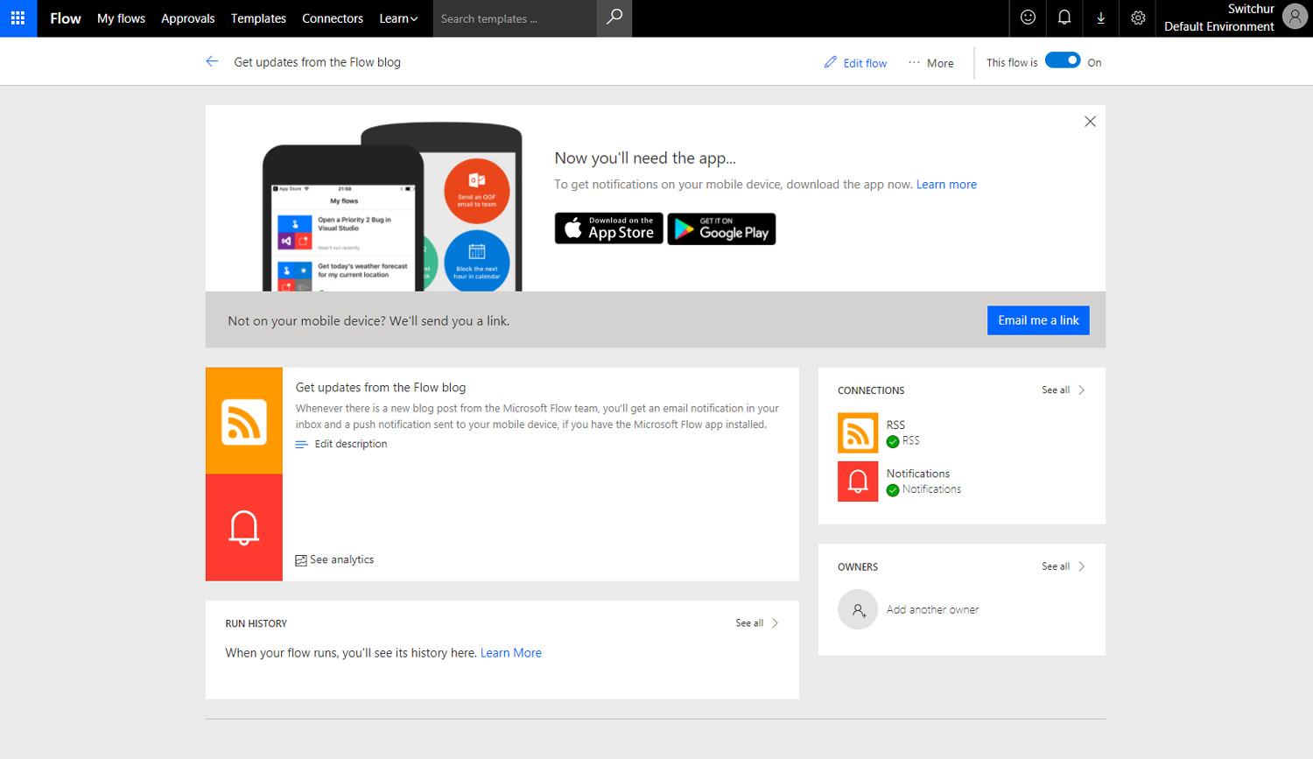Viewport: 1313px width, 759px height.
Task: Open the account avatar menu
Action: pos(1295,17)
